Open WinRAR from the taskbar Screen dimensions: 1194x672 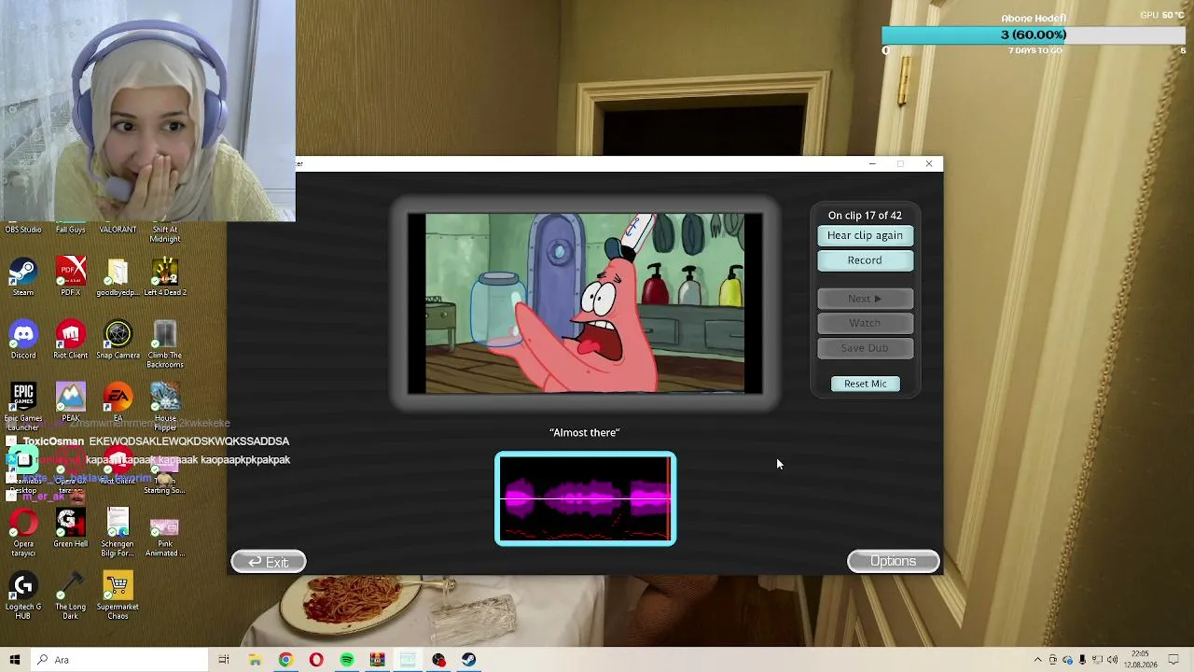tap(377, 660)
